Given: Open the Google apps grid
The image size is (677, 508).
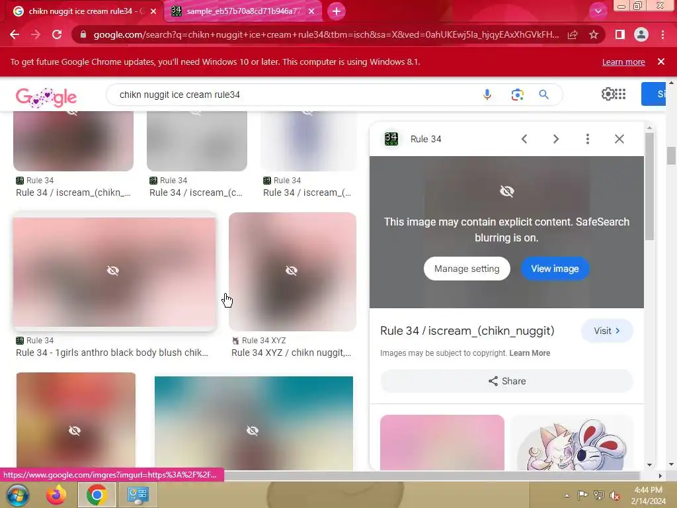Looking at the screenshot, I should point(620,94).
